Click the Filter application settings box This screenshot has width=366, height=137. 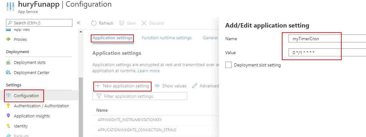click(x=140, y=96)
